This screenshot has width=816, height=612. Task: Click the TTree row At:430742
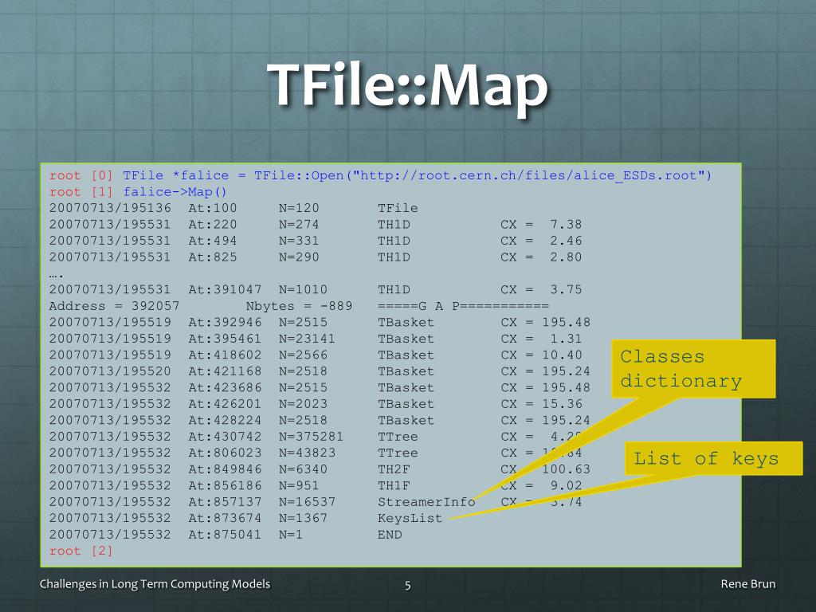coord(316,437)
